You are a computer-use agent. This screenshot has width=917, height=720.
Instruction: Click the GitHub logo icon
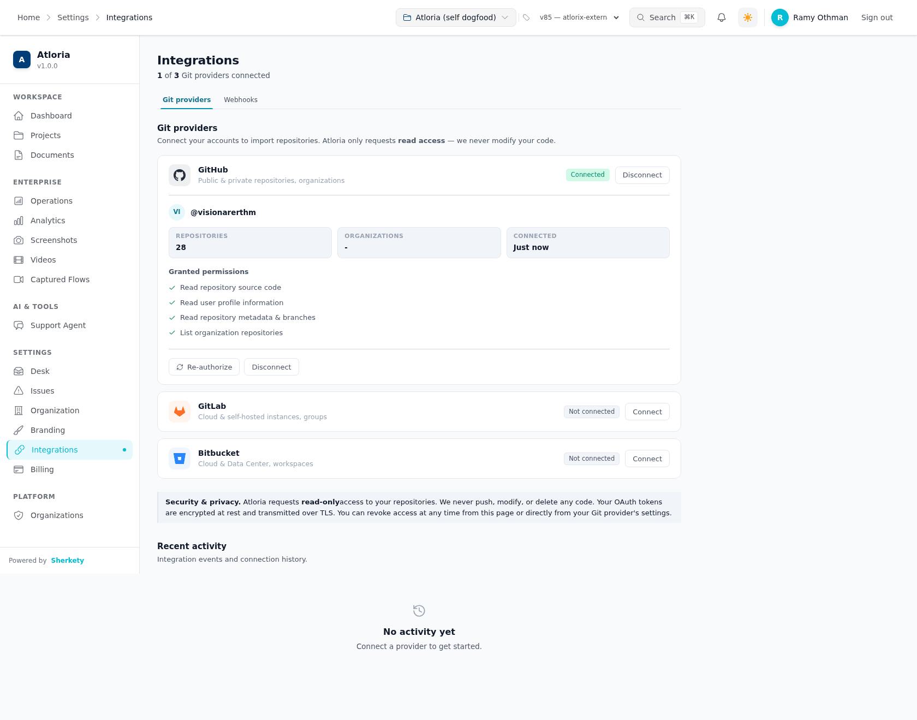click(x=180, y=175)
